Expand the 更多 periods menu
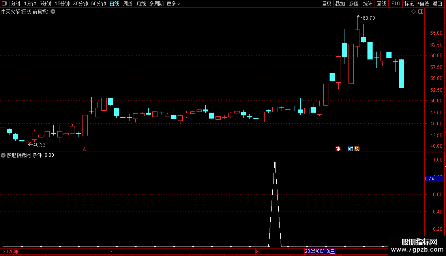446x256 pixels. pos(173,4)
